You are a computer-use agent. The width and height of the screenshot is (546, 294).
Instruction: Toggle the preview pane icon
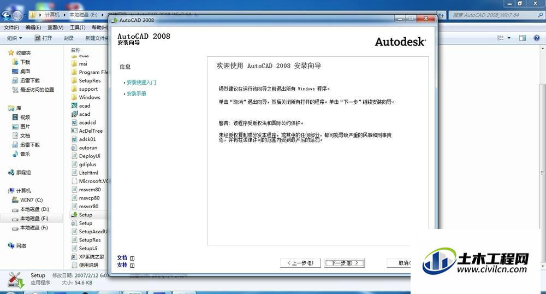pos(523,38)
